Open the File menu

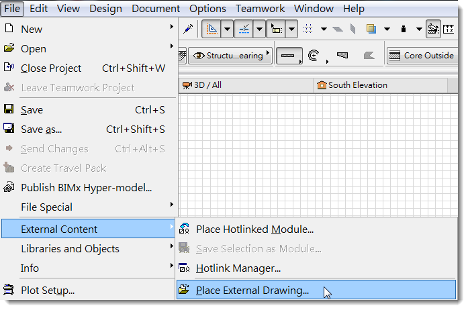click(x=12, y=8)
